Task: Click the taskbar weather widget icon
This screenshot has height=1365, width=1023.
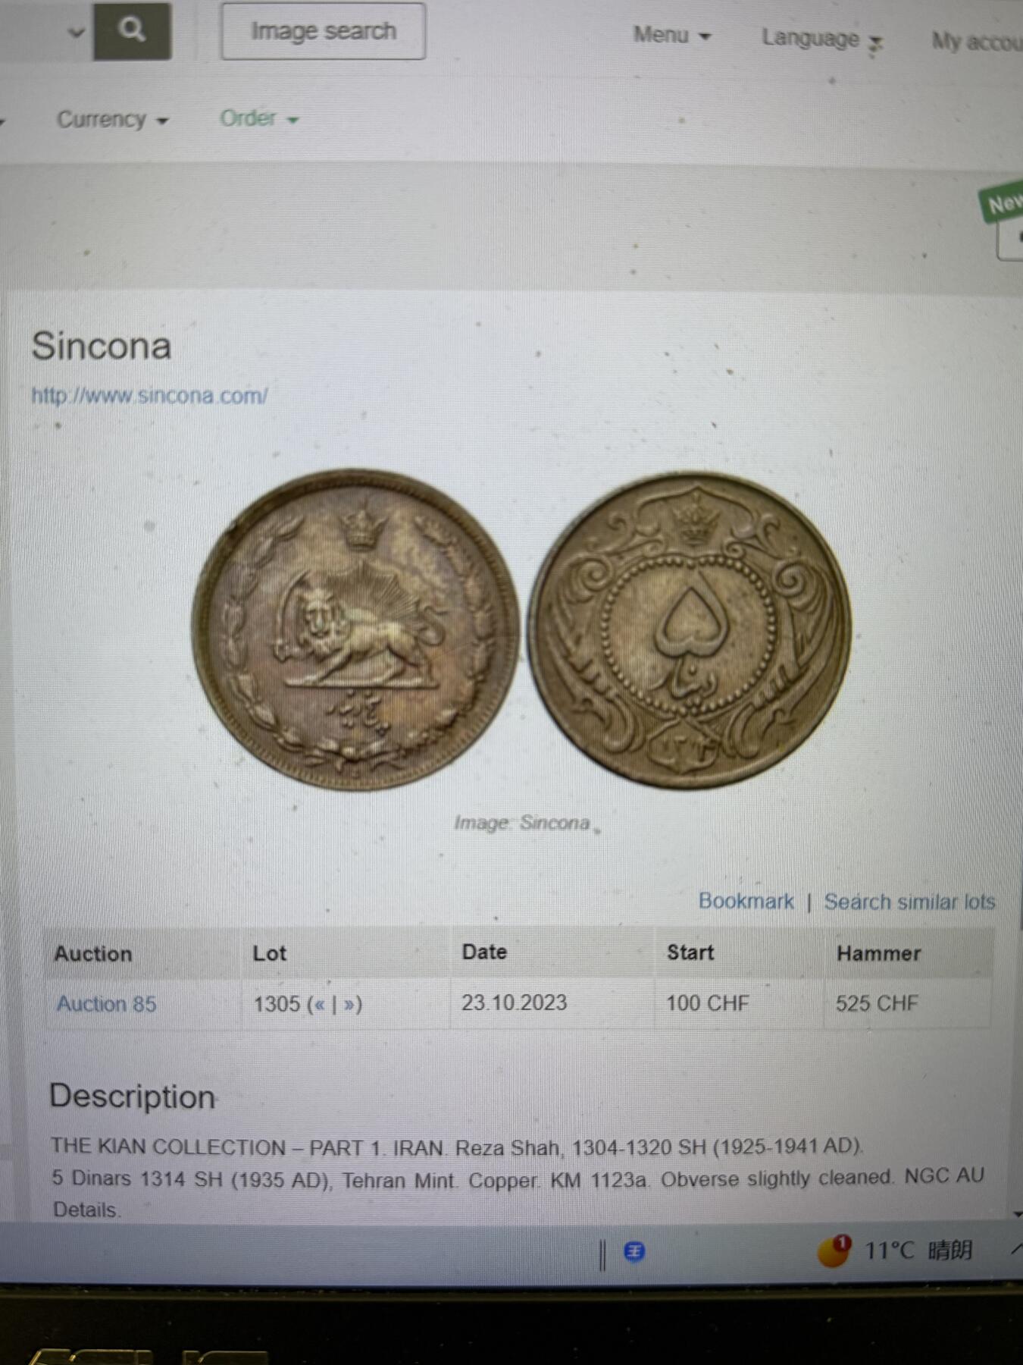Action: point(834,1250)
